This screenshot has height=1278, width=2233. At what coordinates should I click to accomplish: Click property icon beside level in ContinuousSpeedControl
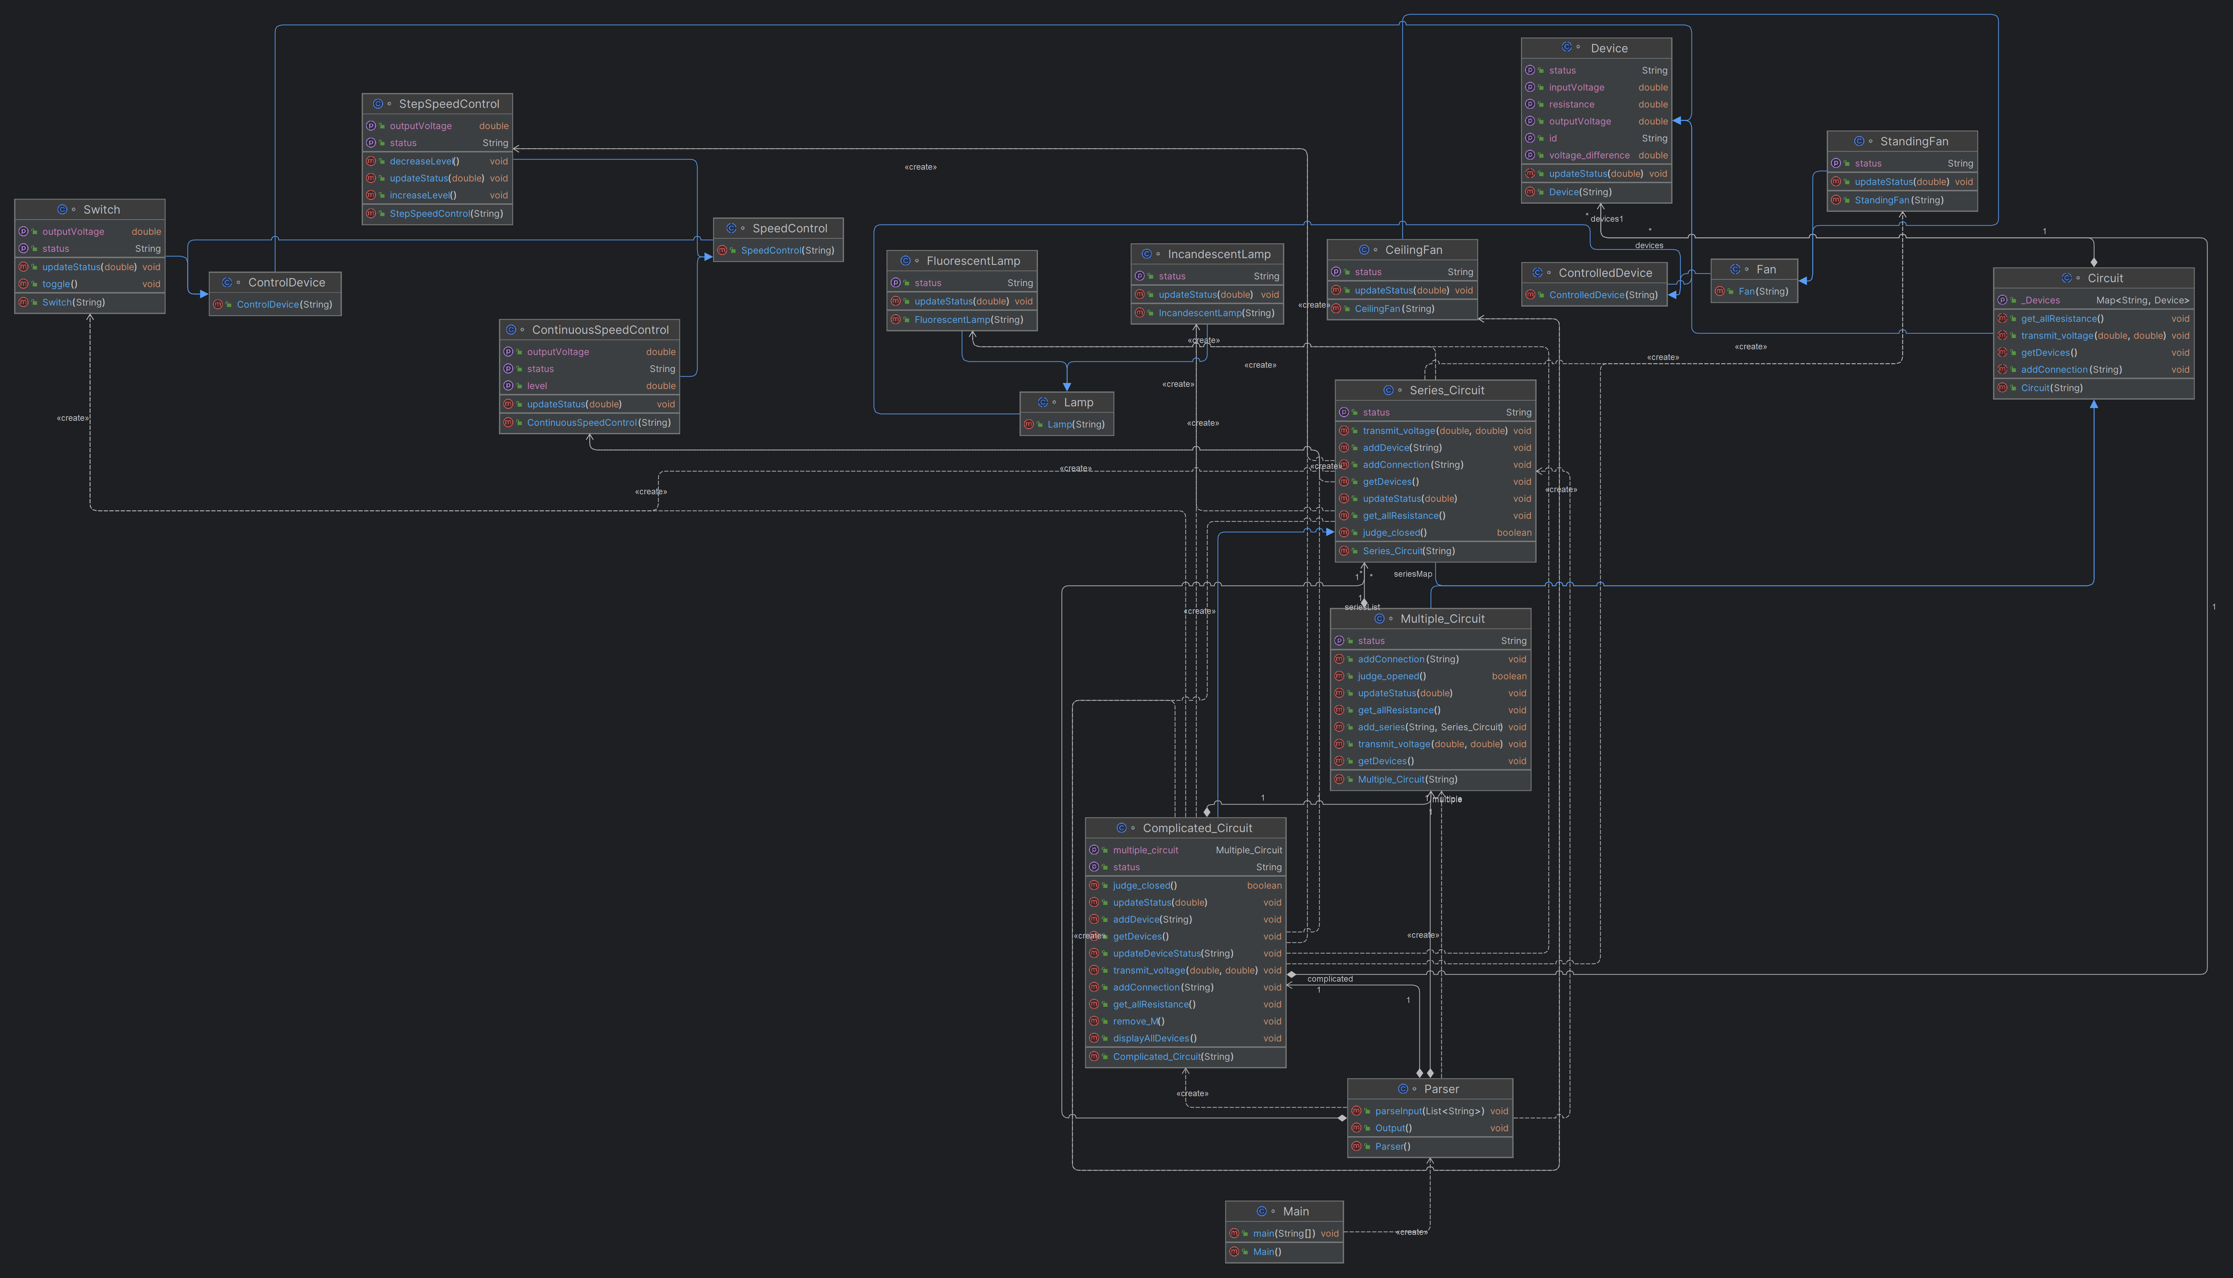[x=509, y=386]
